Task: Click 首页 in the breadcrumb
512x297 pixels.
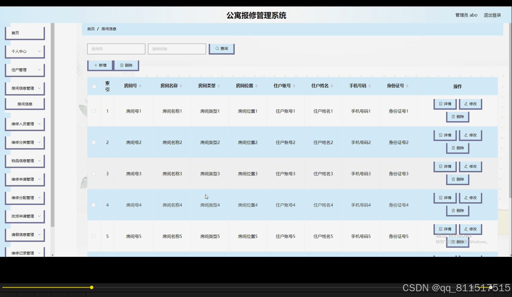Action: (91, 29)
